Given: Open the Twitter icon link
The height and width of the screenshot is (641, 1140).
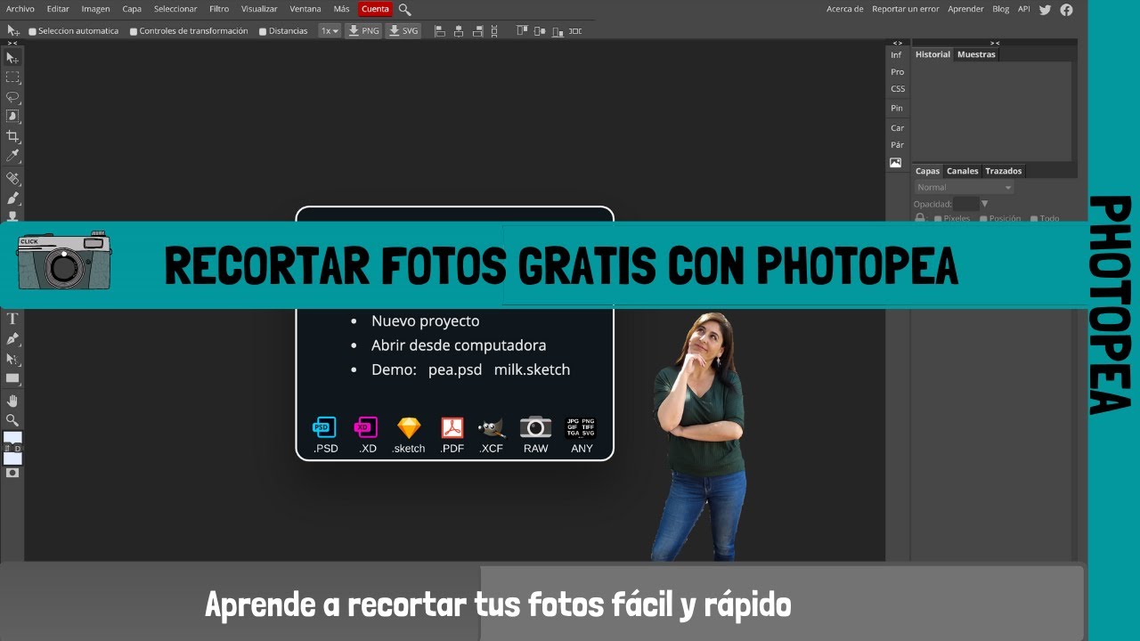Looking at the screenshot, I should [1045, 9].
